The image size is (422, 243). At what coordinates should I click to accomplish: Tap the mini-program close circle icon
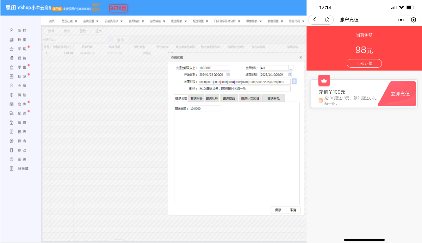[x=413, y=20]
